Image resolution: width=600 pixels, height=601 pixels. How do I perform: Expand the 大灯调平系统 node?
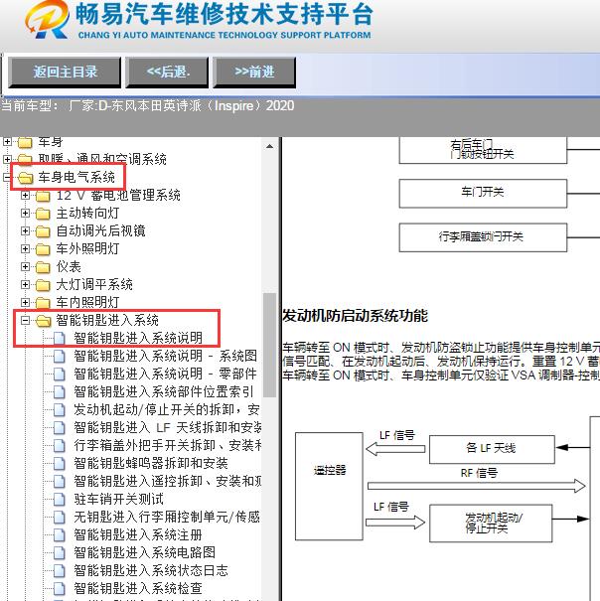tap(25, 284)
